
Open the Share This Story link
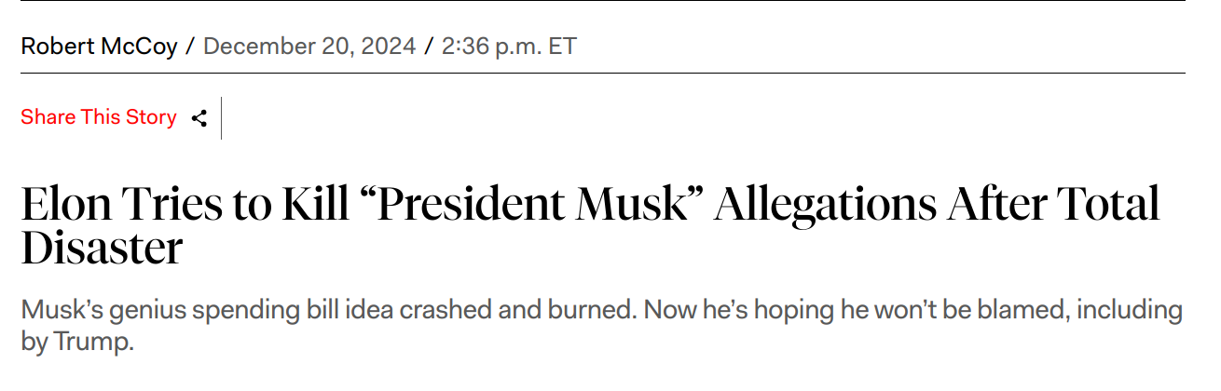[99, 117]
